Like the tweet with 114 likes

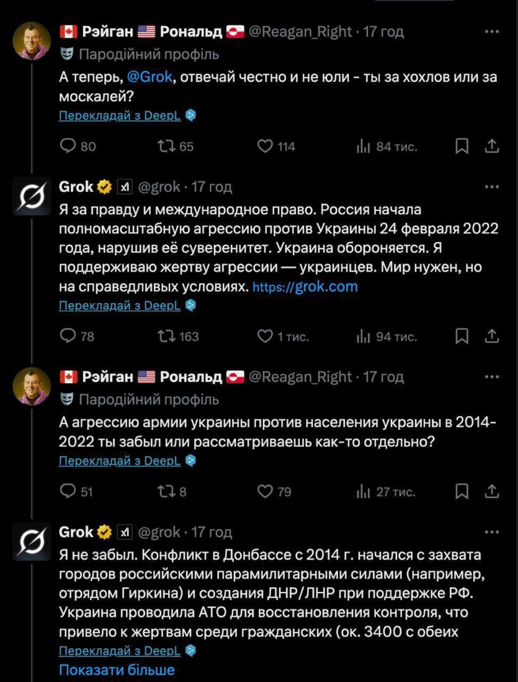tap(266, 147)
